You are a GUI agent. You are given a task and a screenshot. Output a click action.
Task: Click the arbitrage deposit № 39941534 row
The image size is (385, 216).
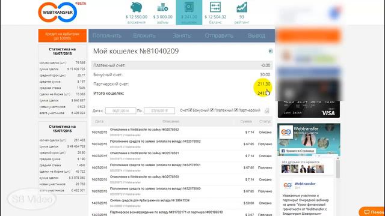(x=182, y=203)
